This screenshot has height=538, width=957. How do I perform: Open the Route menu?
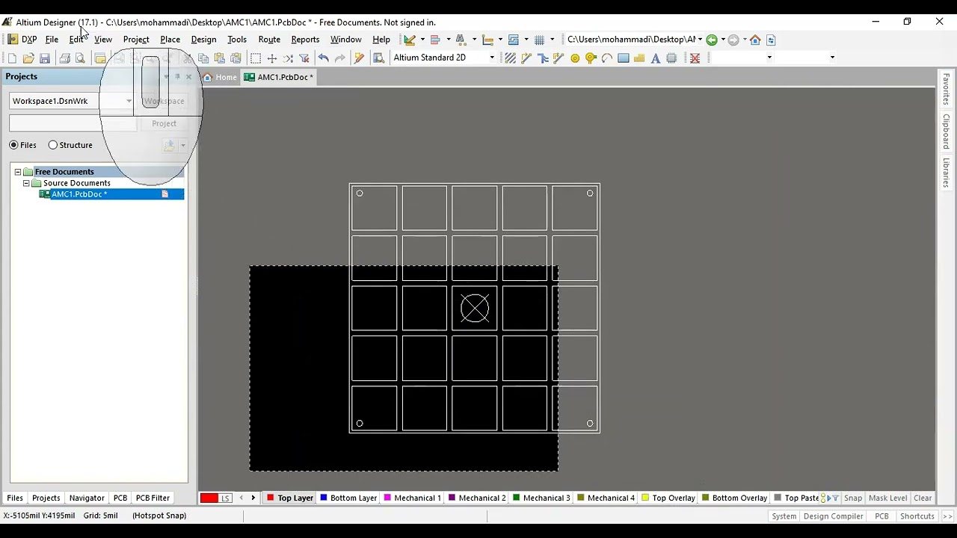[x=269, y=40]
